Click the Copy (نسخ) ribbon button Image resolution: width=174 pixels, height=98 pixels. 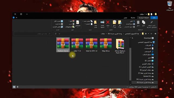point(144,23)
